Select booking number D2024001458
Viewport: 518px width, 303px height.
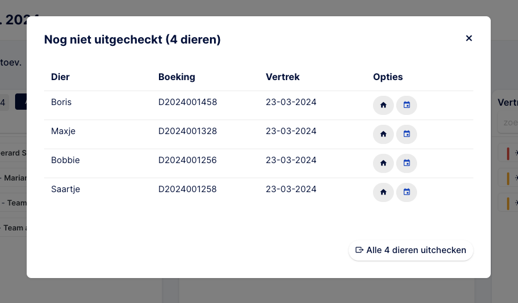pos(187,102)
